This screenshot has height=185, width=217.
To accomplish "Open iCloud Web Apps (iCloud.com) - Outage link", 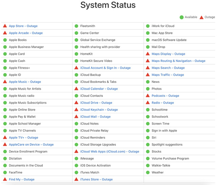I will point(110,152).
